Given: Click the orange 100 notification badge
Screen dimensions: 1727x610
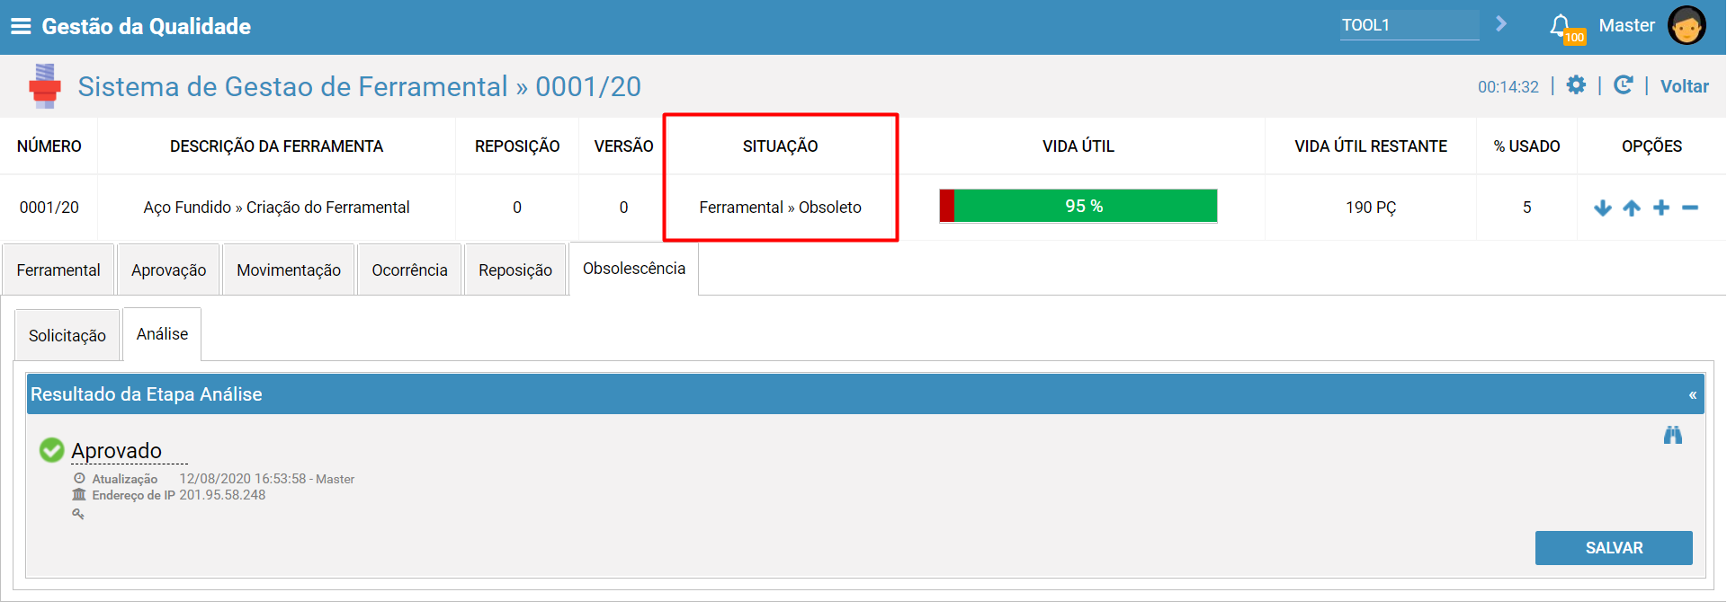Looking at the screenshot, I should point(1574,38).
